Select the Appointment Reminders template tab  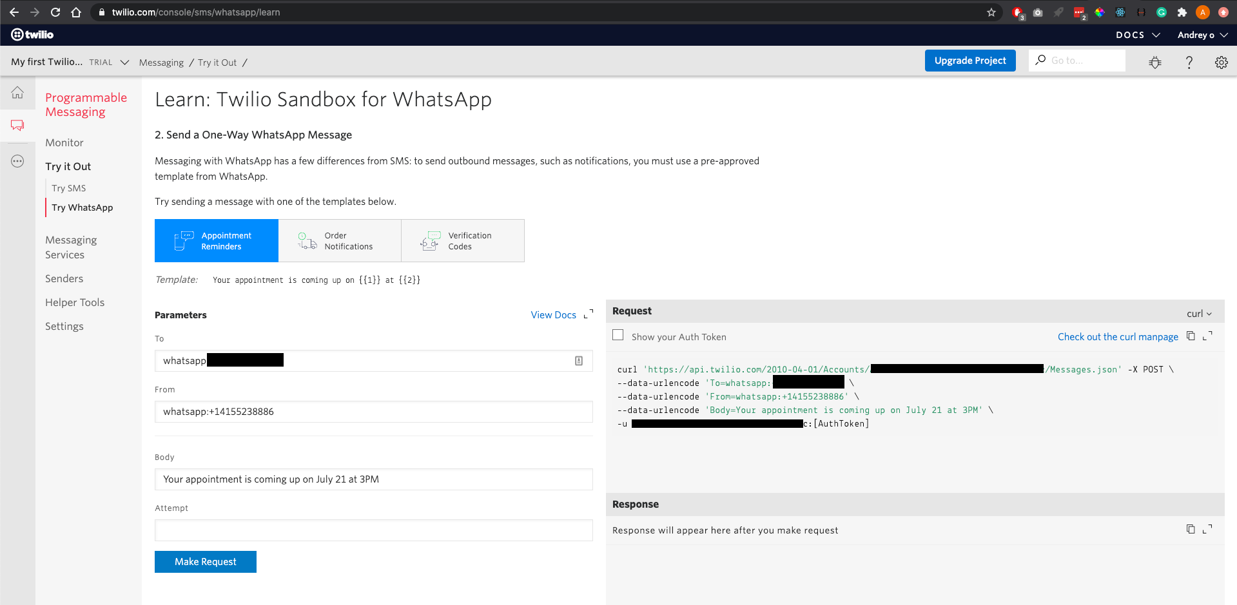pos(217,241)
